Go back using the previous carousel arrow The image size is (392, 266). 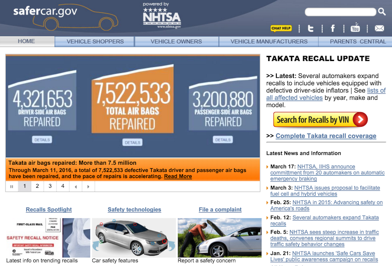coord(76,186)
